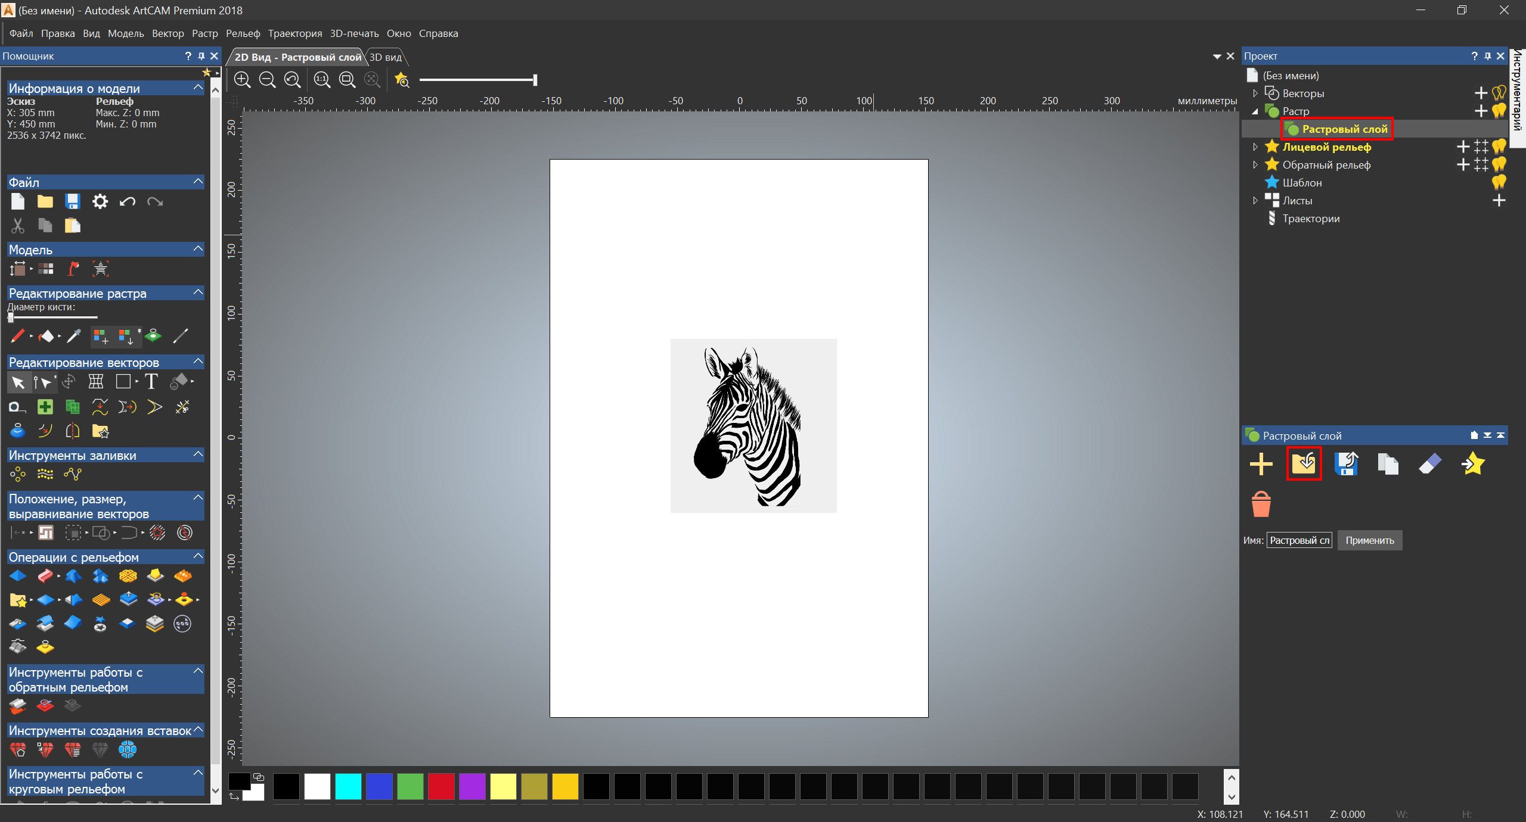Viewport: 1526px width, 822px height.
Task: Select the red paint brush tool
Action: click(17, 337)
